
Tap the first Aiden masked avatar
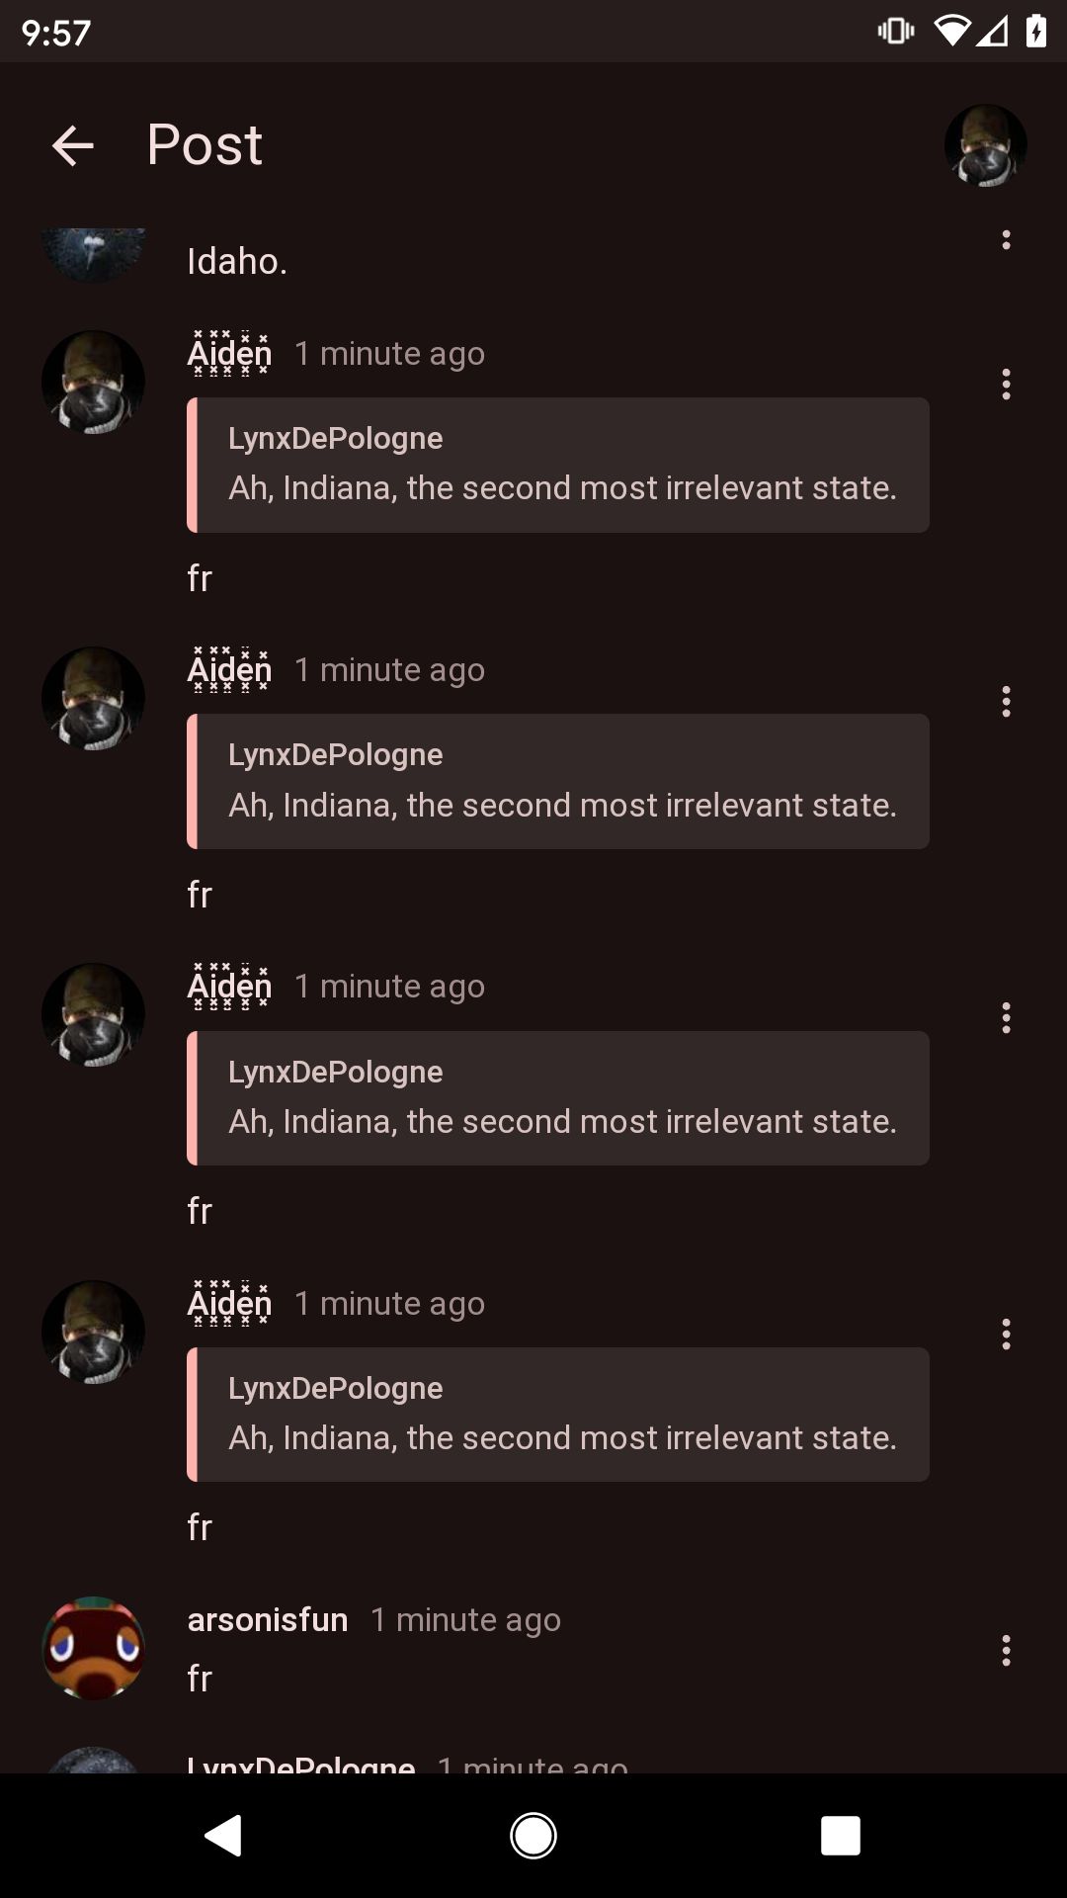coord(94,382)
